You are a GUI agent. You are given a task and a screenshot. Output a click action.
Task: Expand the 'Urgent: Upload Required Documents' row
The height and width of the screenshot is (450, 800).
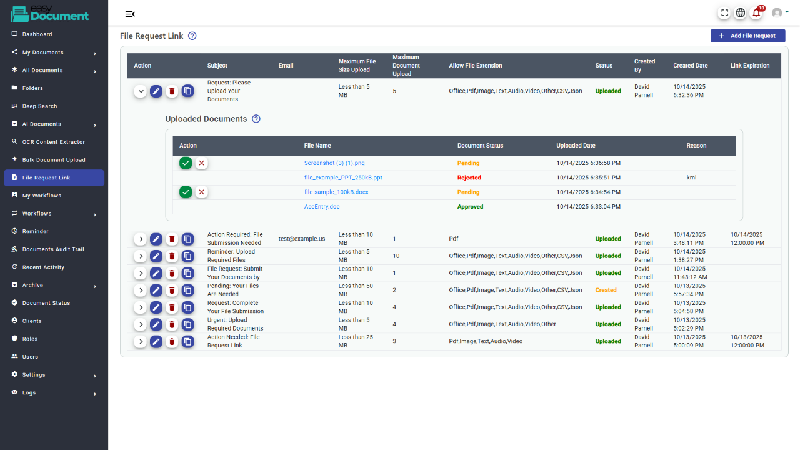[x=141, y=324]
